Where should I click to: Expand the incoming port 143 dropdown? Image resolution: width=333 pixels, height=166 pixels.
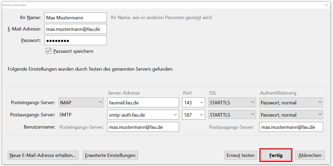[x=194, y=103]
